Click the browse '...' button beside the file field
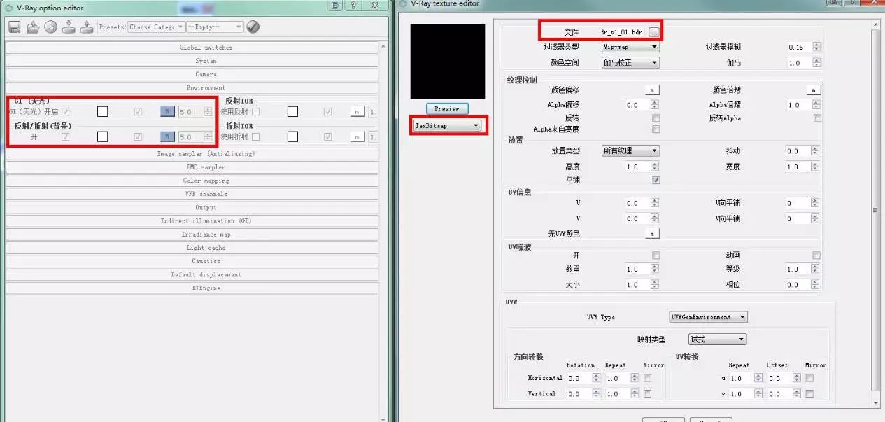Viewport: 885px width, 422px height. click(653, 32)
